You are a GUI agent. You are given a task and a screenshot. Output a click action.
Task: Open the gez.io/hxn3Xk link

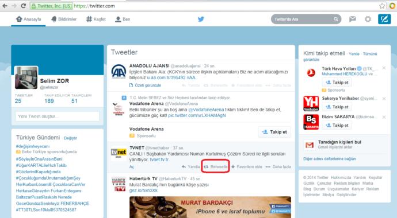(143, 190)
